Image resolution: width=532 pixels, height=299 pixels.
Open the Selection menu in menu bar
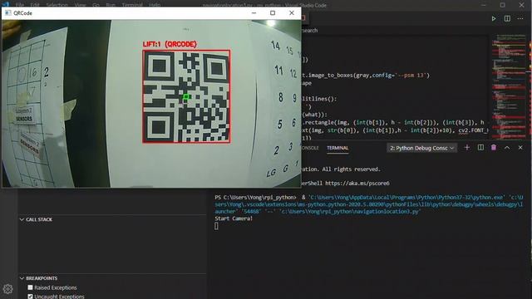[57, 5]
